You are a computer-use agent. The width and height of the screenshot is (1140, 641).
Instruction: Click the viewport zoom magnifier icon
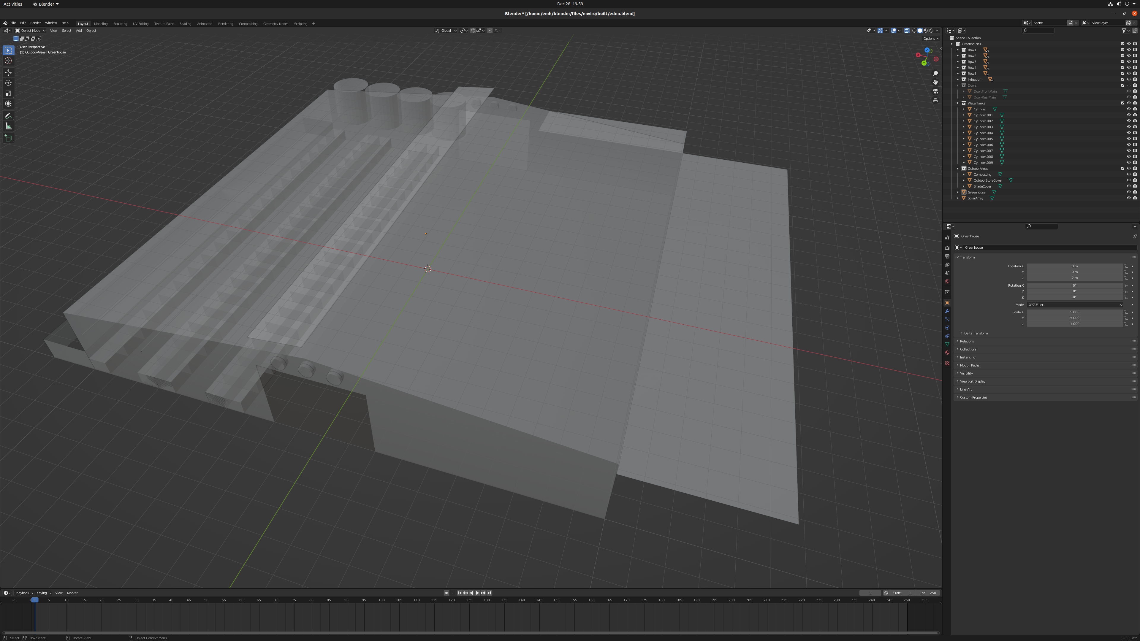tap(935, 73)
